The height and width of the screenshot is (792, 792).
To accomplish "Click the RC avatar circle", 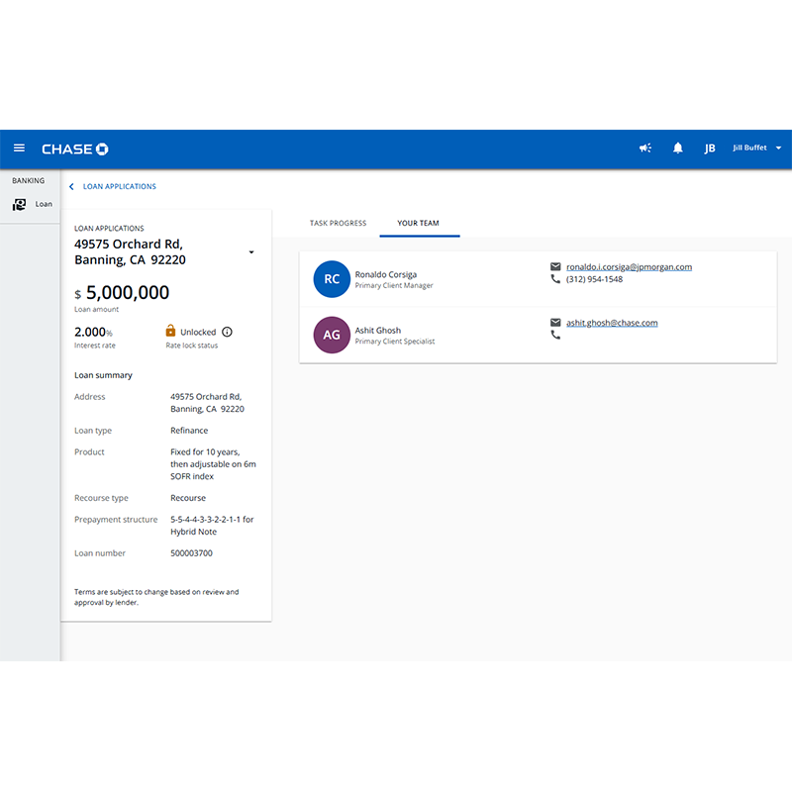I will pyautogui.click(x=332, y=279).
